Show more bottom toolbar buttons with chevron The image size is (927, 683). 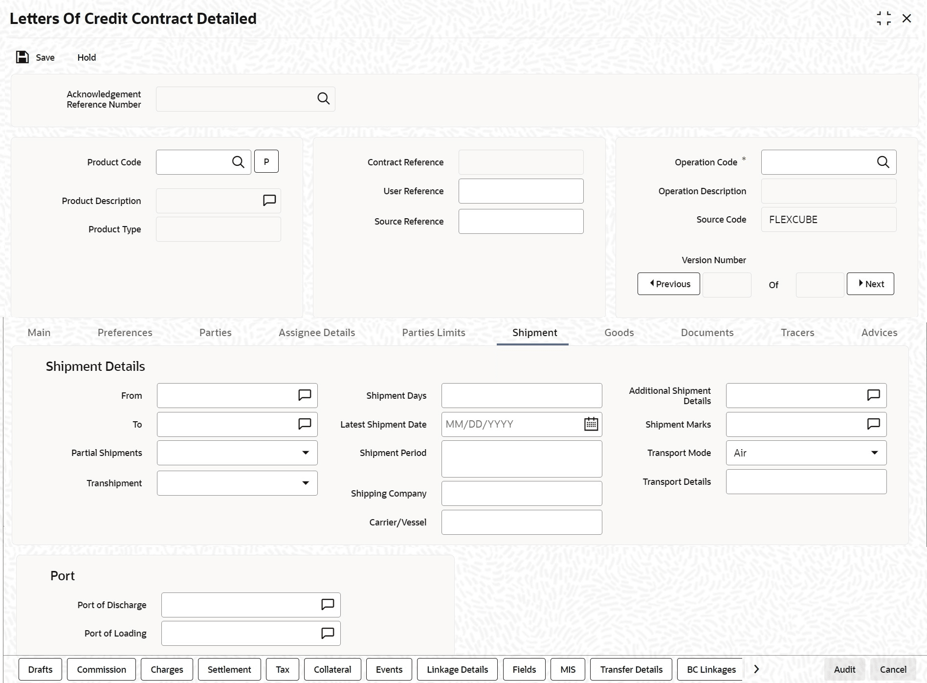click(x=756, y=669)
